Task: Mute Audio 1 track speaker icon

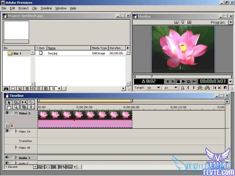Action: (7, 158)
